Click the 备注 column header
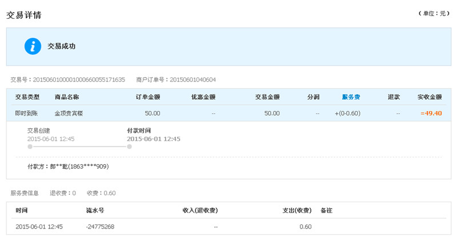 coord(326,210)
